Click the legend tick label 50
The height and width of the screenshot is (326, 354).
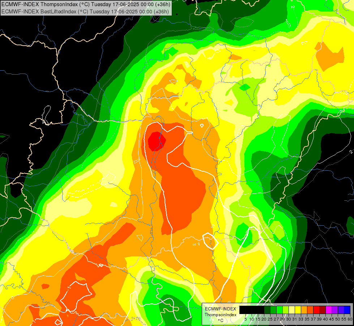click(338, 319)
